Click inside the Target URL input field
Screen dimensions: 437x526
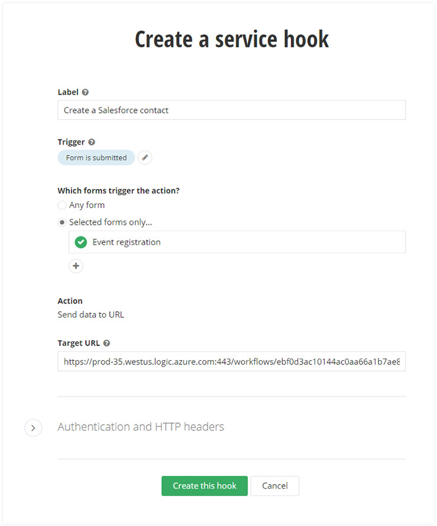click(x=231, y=362)
